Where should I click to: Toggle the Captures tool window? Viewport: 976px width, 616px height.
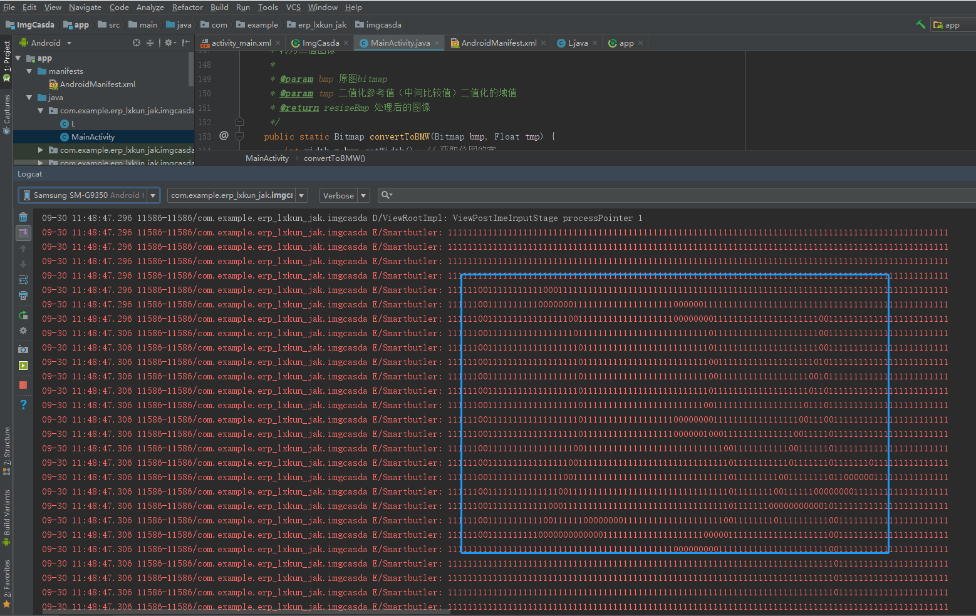(x=6, y=114)
